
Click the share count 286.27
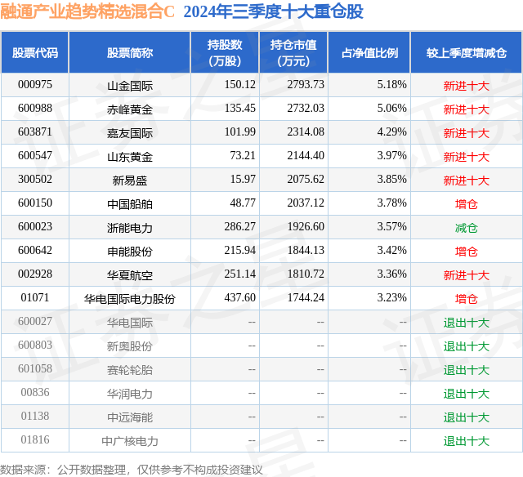(239, 227)
